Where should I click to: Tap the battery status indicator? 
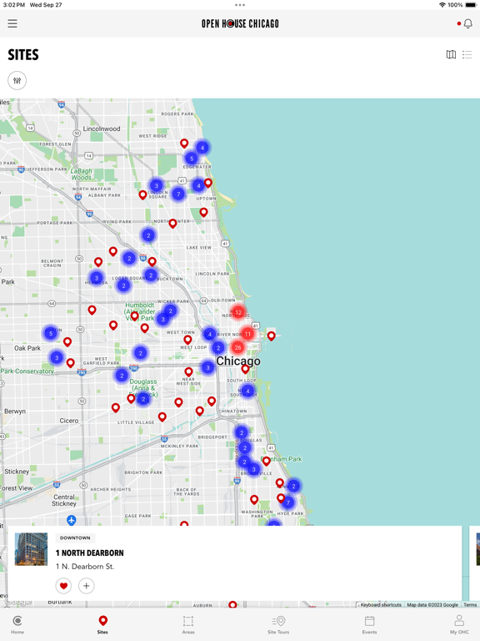point(471,5)
